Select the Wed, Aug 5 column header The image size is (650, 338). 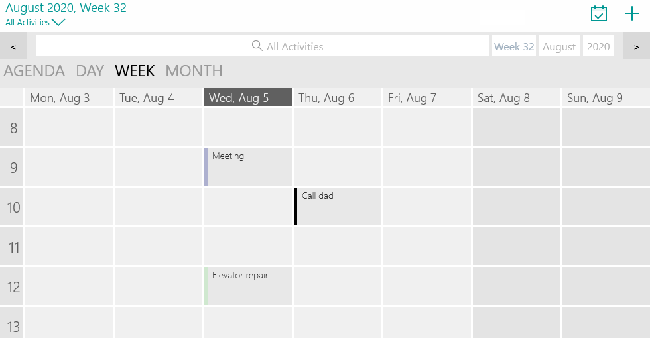point(248,98)
